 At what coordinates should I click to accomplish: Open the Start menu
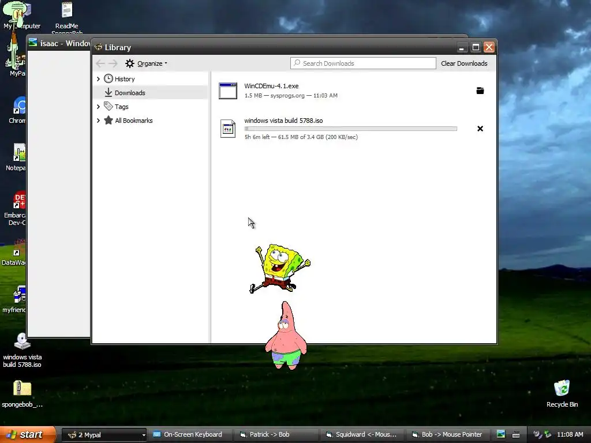pyautogui.click(x=28, y=434)
